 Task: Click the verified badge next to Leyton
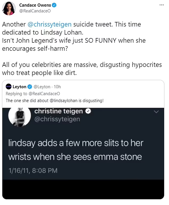[x=30, y=87]
